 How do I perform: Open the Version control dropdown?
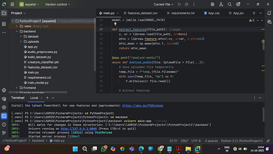pyautogui.click(x=58, y=4)
